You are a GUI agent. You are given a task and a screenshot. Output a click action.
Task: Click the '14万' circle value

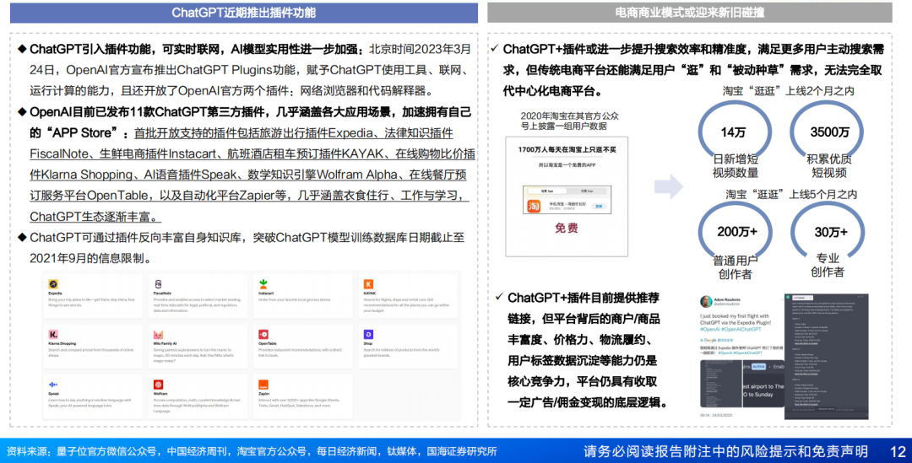[734, 132]
